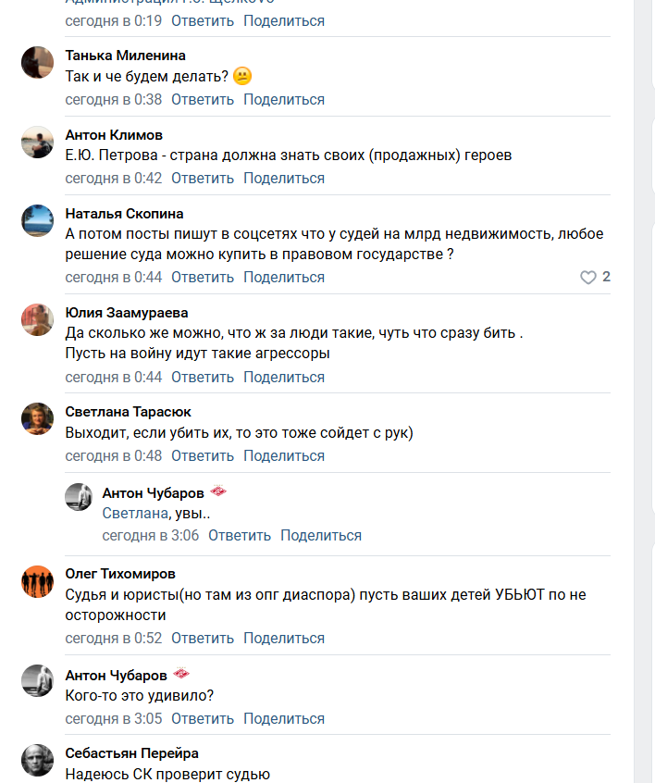Click Ответить under Юлия Заамураева's comment
Image resolution: width=655 pixels, height=783 pixels.
point(203,378)
